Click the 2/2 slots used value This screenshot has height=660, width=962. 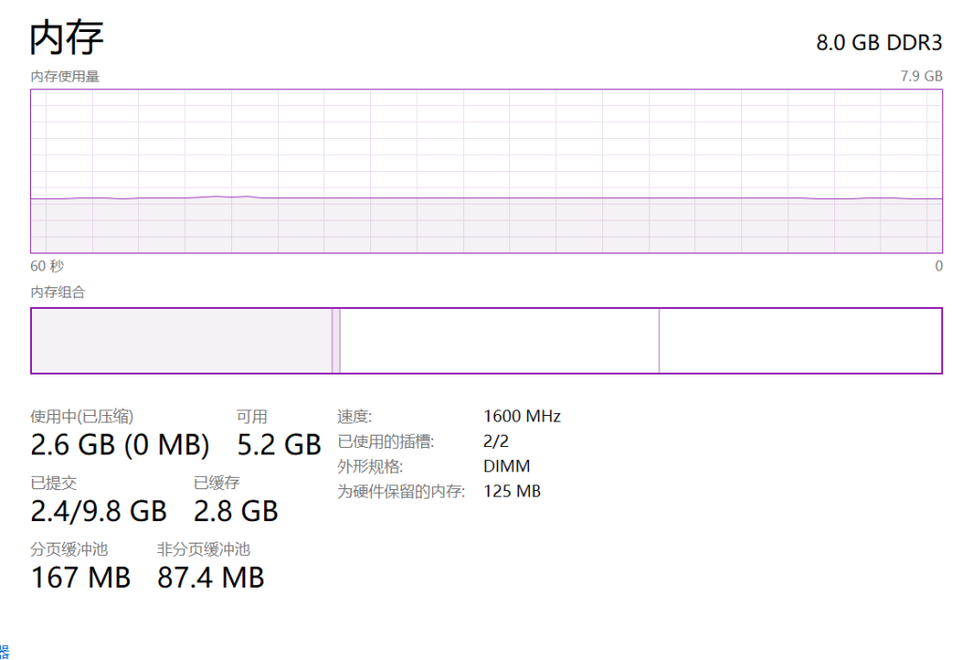[x=495, y=441]
